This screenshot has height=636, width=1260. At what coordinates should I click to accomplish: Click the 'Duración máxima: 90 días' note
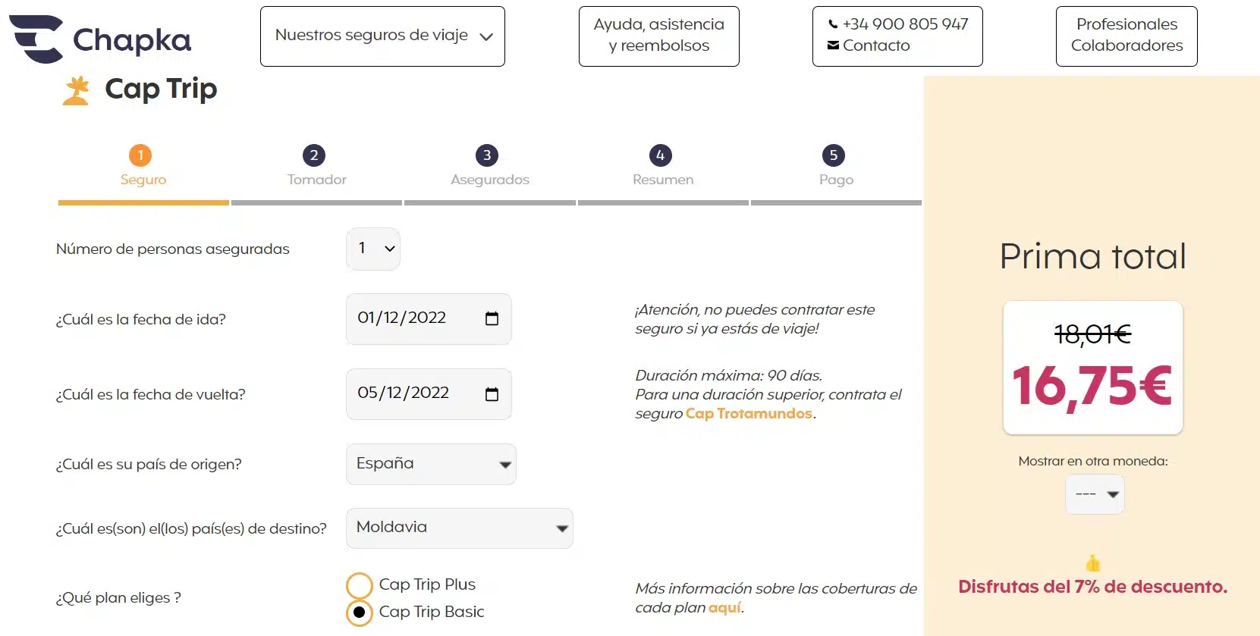728,375
